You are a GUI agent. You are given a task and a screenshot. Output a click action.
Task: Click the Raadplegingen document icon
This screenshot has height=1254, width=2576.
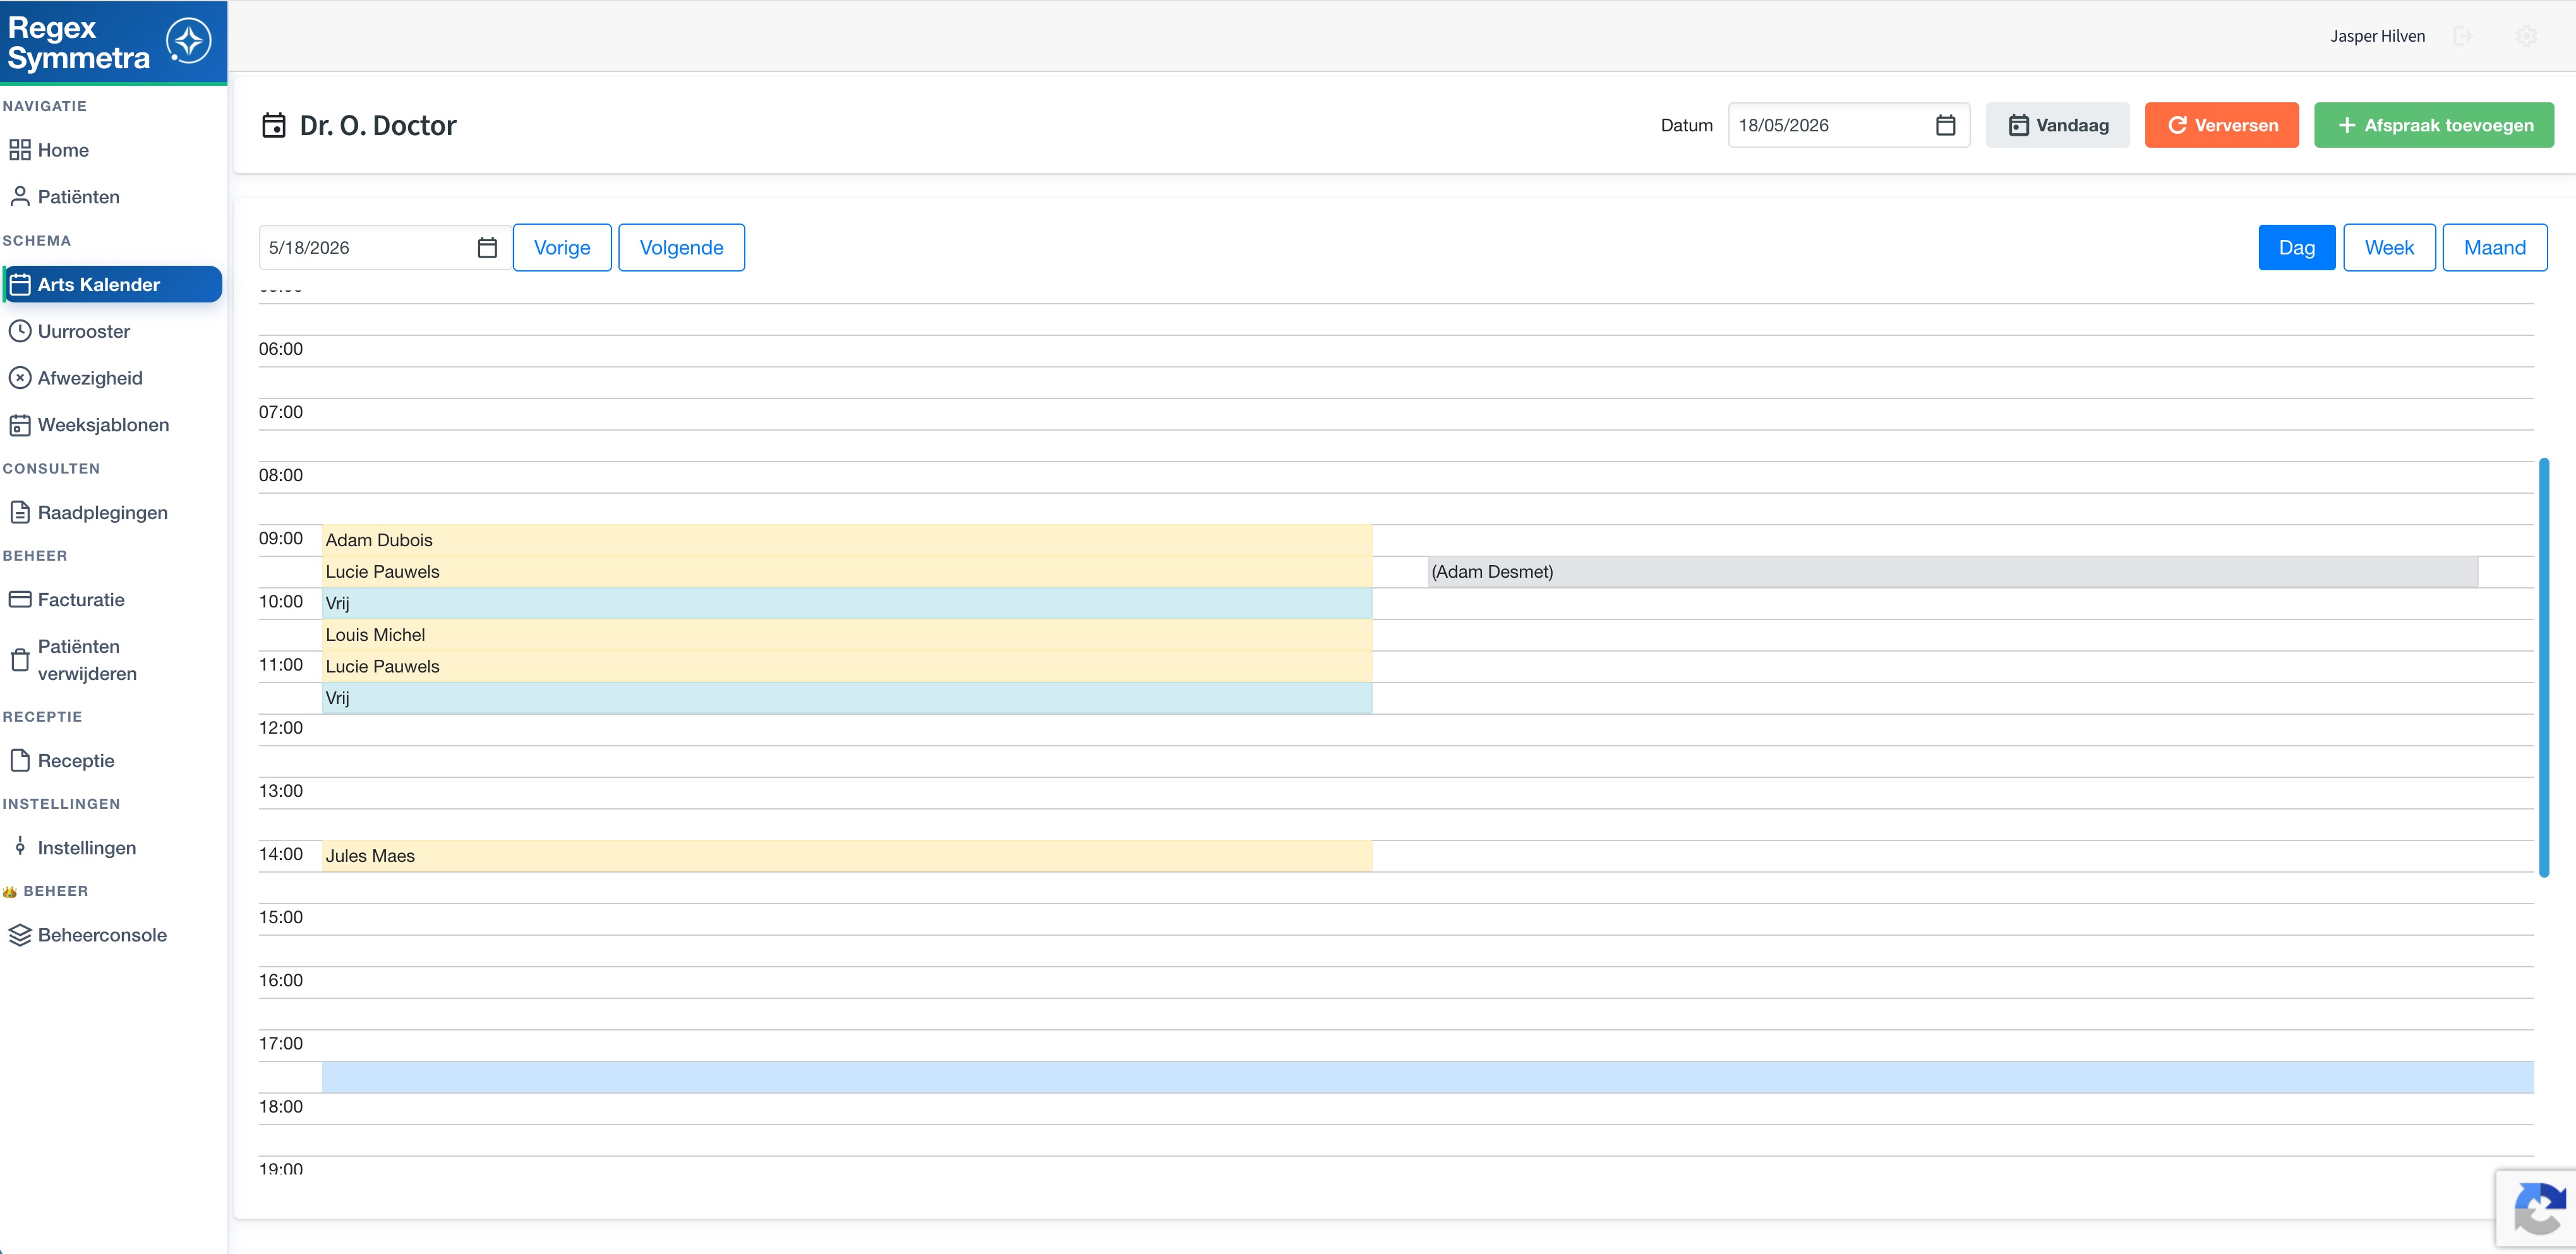point(20,513)
